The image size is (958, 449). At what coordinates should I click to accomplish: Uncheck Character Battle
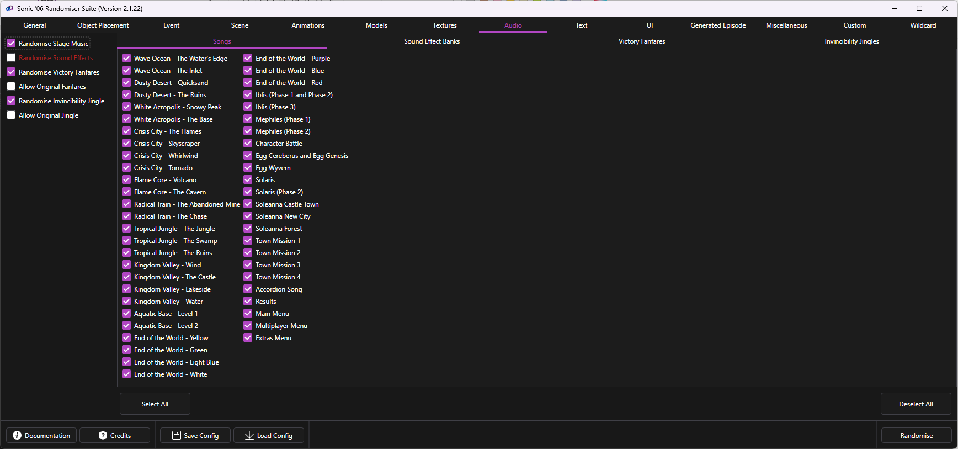pyautogui.click(x=248, y=143)
